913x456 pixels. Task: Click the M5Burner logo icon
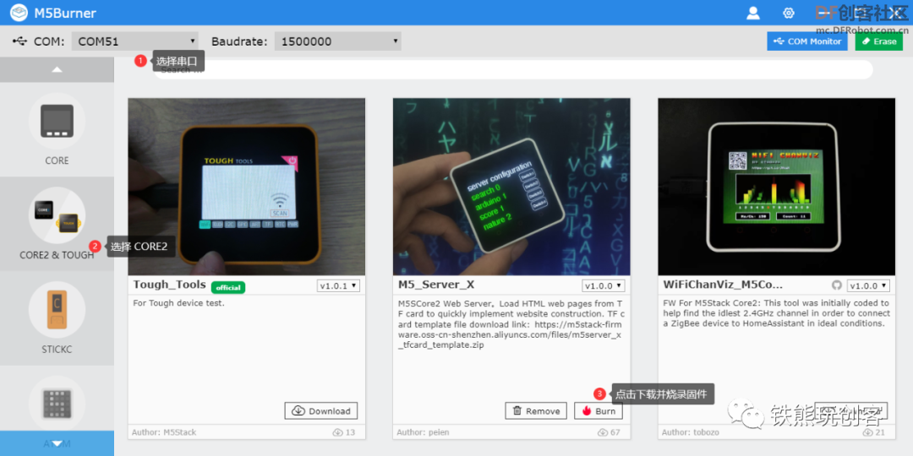click(x=19, y=12)
